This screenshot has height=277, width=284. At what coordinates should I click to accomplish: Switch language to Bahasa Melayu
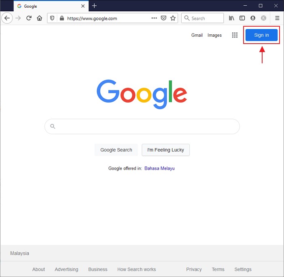(x=159, y=168)
